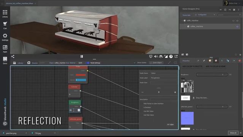243x137 pixels.
Task: Decrease the node value with the minus button
Action: click(x=142, y=92)
